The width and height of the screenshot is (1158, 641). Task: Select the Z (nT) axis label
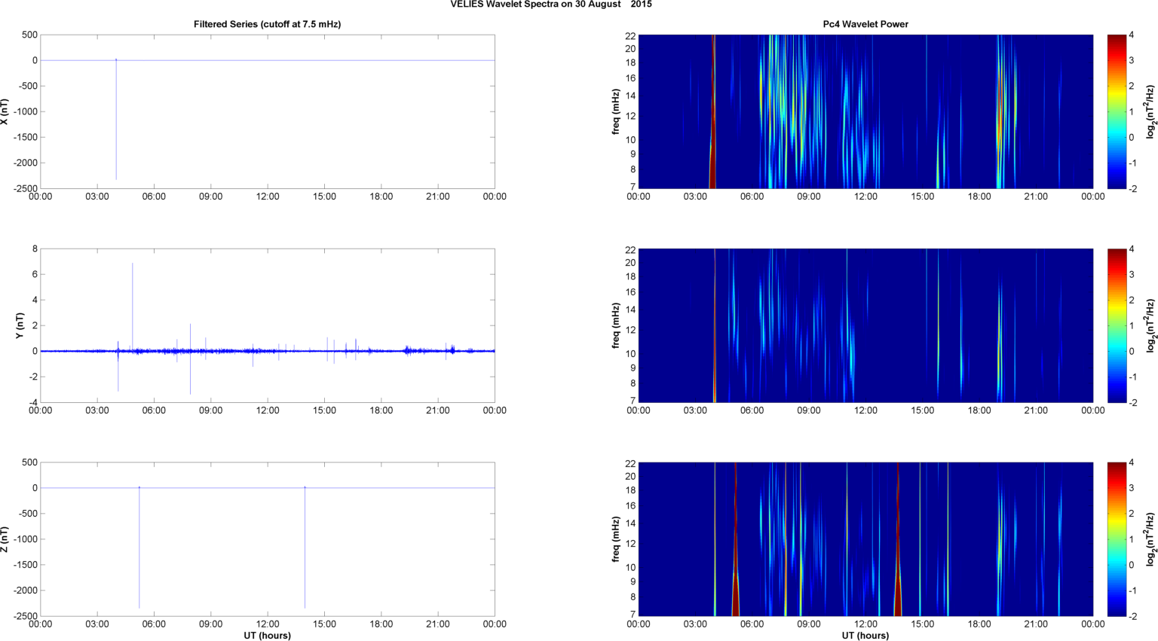coord(5,539)
